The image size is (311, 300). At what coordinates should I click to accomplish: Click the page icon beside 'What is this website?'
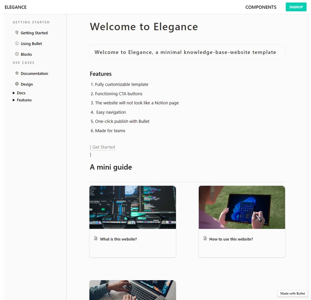(x=96, y=239)
